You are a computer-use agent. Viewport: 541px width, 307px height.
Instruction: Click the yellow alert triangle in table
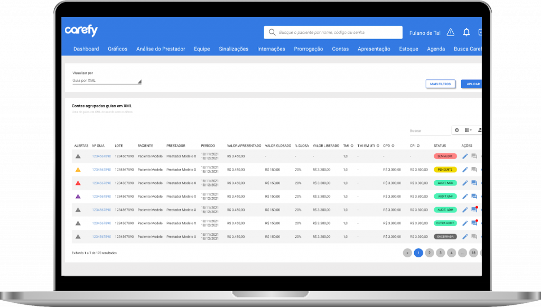pos(78,170)
